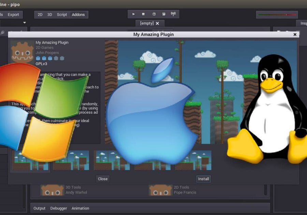Click the clapperboard custom scene icon
The height and width of the screenshot is (215, 307).
click(x=164, y=14)
